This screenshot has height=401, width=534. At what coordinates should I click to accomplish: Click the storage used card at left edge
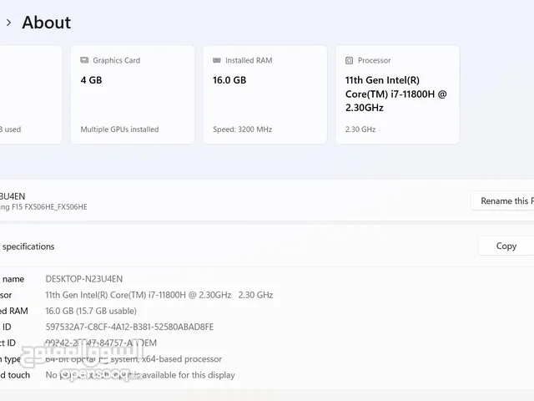31,94
